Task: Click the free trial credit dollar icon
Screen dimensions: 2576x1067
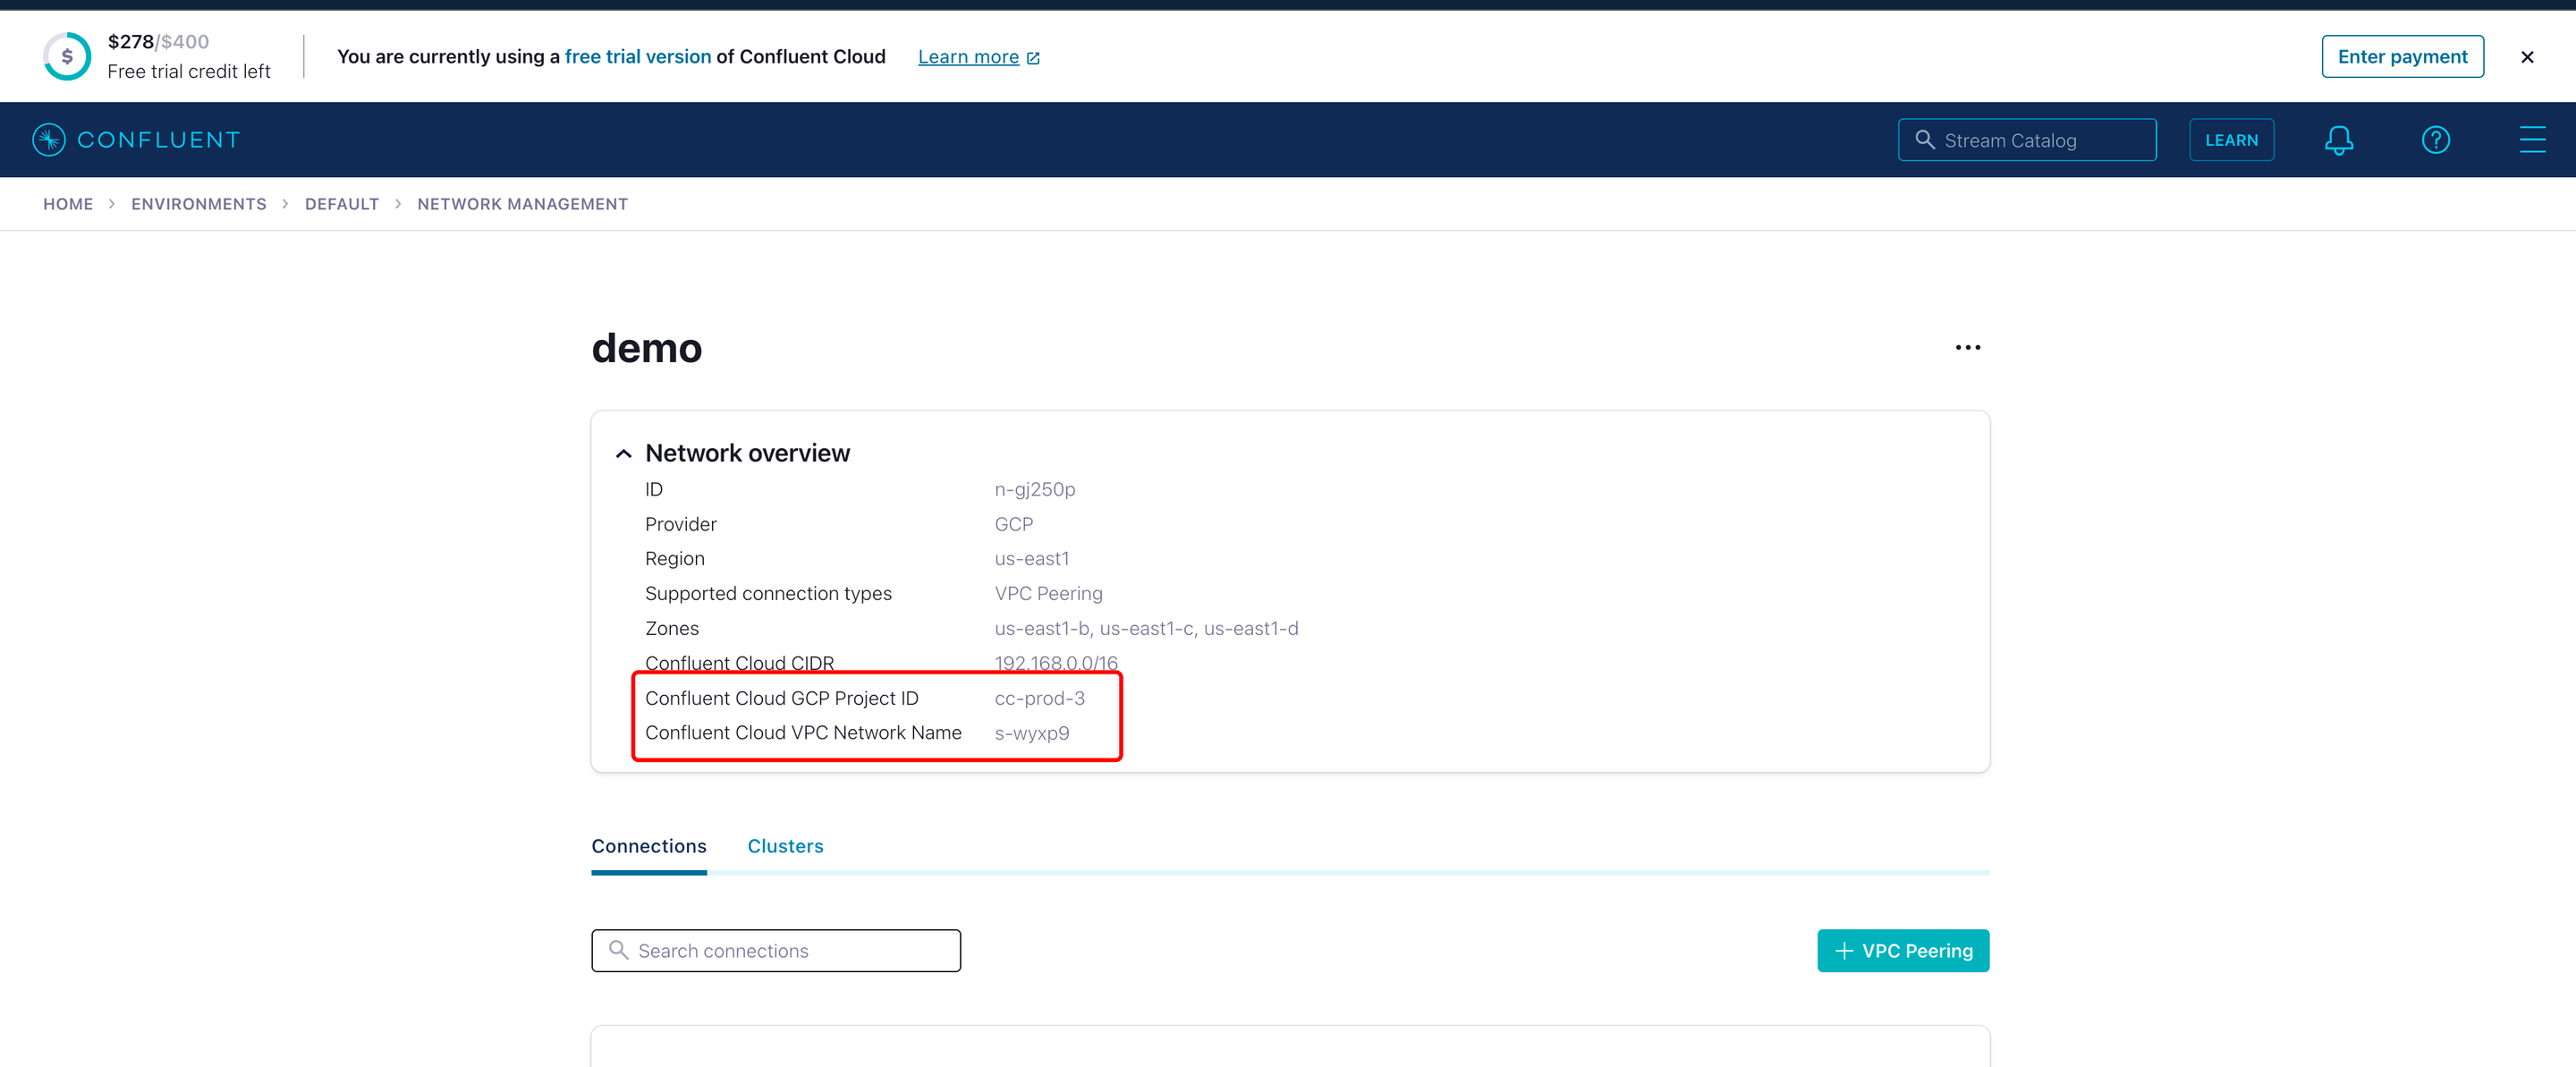Action: (x=67, y=56)
